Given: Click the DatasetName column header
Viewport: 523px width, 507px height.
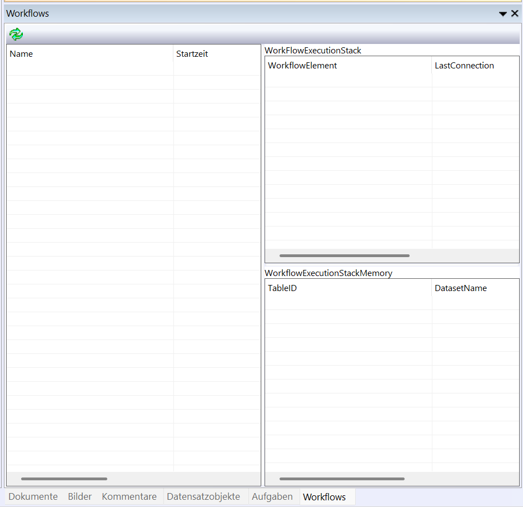Looking at the screenshot, I should 475,288.
